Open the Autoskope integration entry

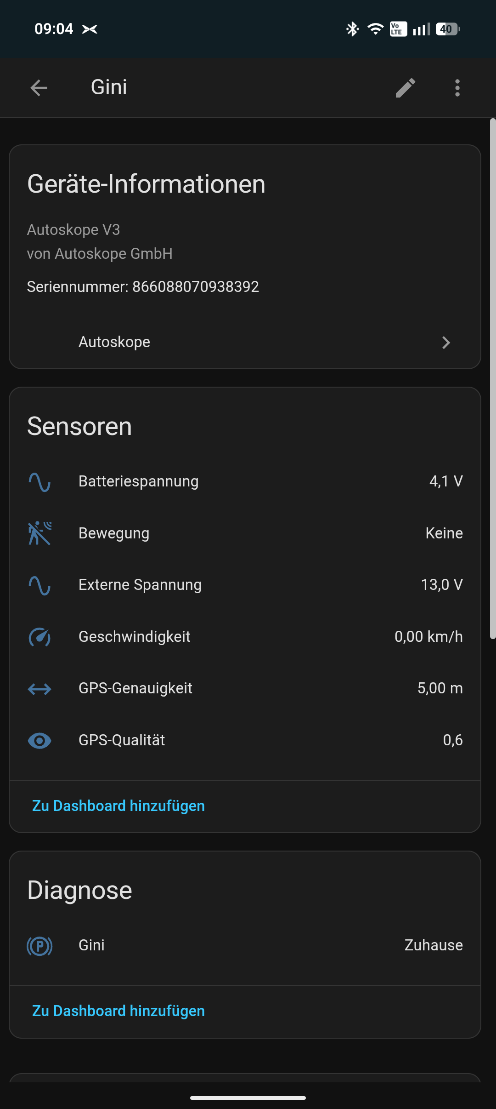(114, 342)
